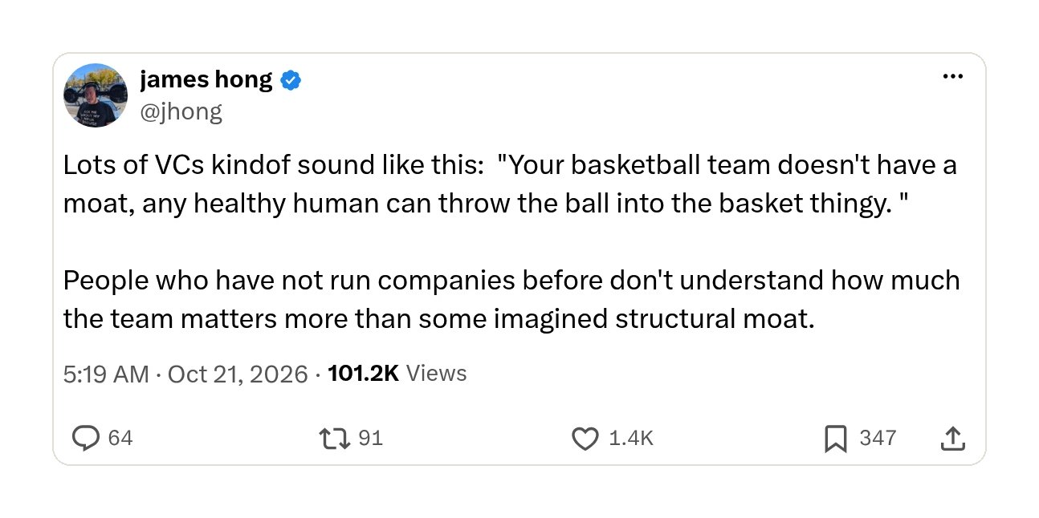Open the share upload arrow icon
The width and height of the screenshot is (1039, 518).
(951, 438)
